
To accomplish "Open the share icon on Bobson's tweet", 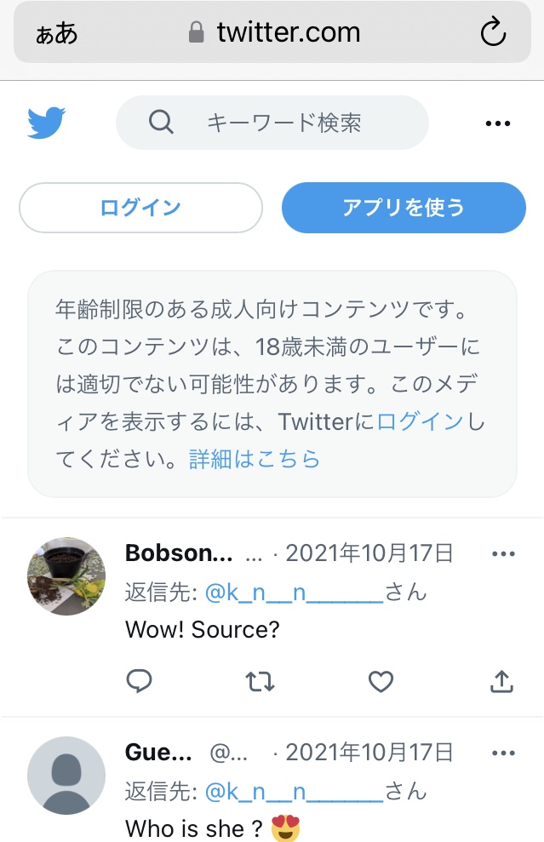I will [501, 681].
